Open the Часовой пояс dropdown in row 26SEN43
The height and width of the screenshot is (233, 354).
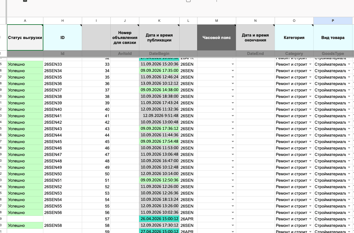click(x=233, y=129)
